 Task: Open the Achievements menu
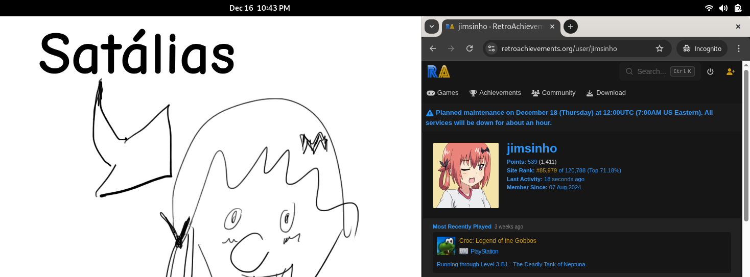click(x=495, y=93)
